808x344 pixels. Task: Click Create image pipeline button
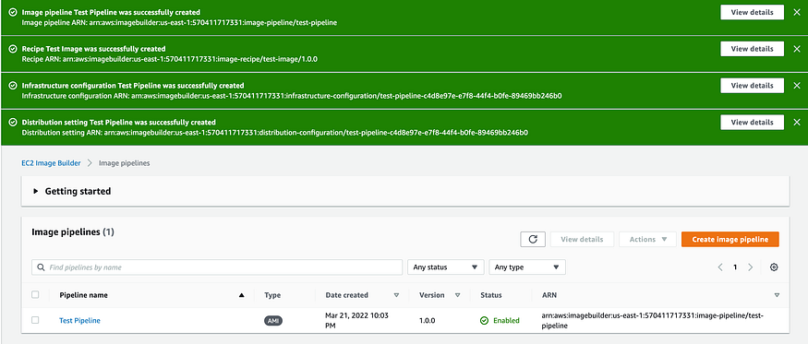pos(730,240)
